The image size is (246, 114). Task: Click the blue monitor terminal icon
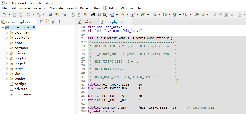50,15
